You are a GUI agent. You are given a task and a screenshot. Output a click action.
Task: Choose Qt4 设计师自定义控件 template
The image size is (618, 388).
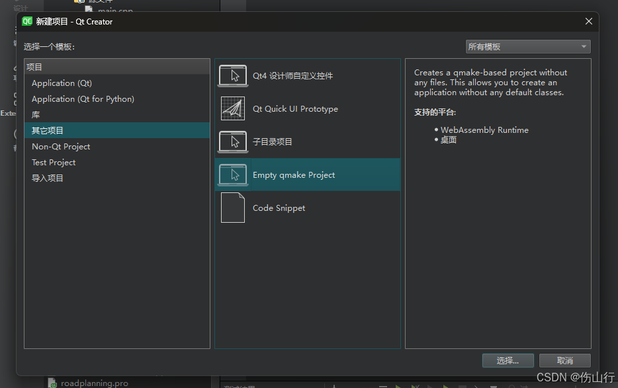[x=308, y=75]
